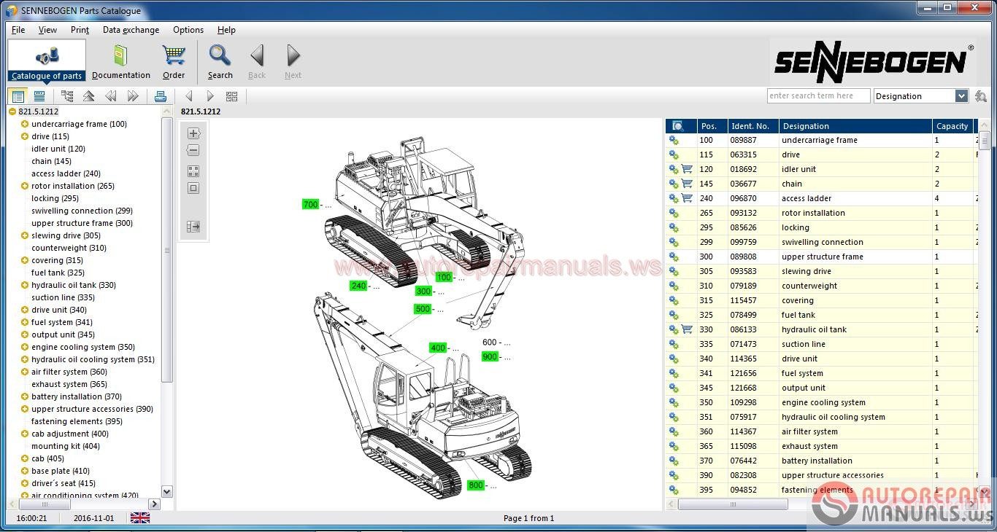
Task: Click the small previous page triangle
Action: pos(189,96)
